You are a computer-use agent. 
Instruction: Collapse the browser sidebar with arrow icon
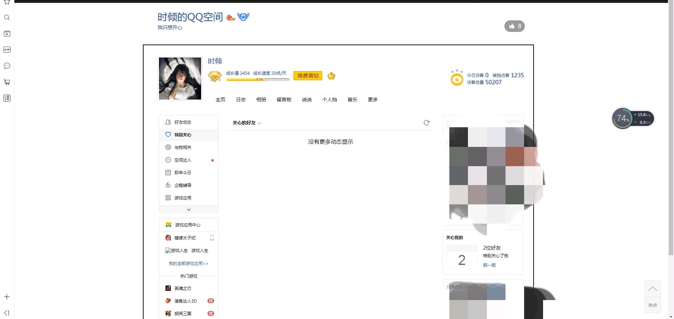pos(7,313)
